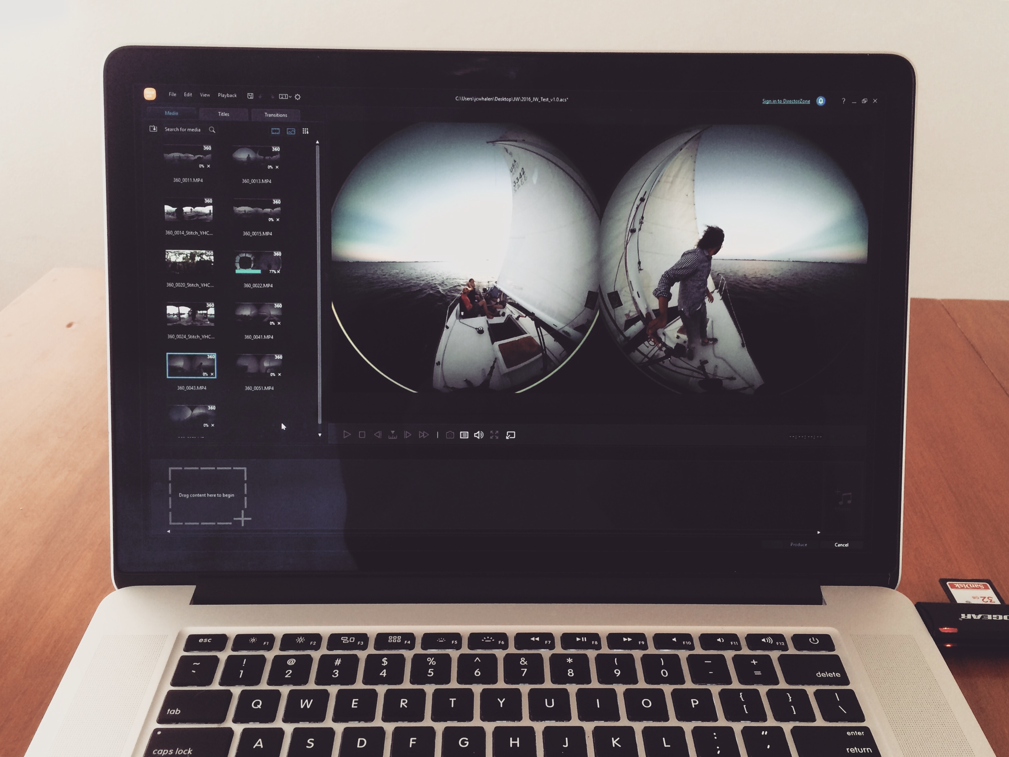This screenshot has width=1009, height=757.
Task: Click the blue notification bell icon
Action: click(821, 101)
